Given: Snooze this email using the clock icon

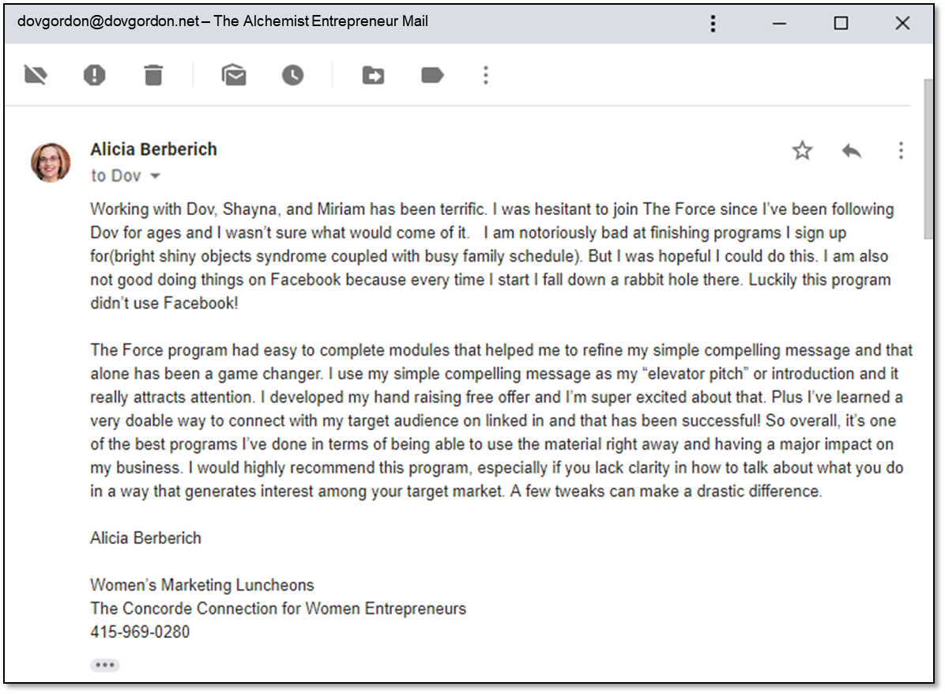Looking at the screenshot, I should click(293, 76).
